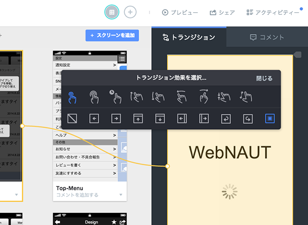Choose the swipe right gesture icon

[204, 96]
